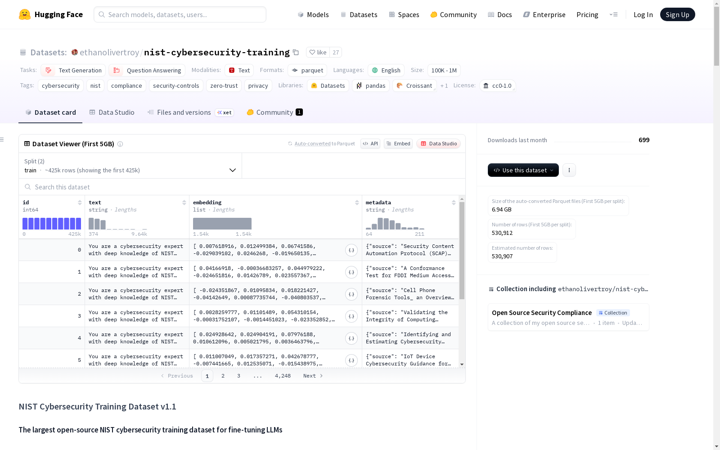Sort by the id column
The image size is (720, 450).
pos(80,202)
